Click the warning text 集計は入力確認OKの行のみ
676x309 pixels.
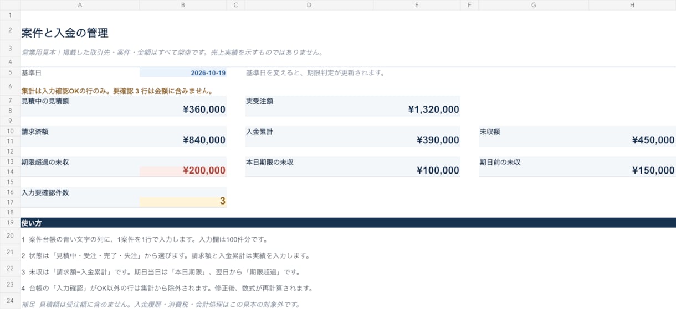click(117, 91)
